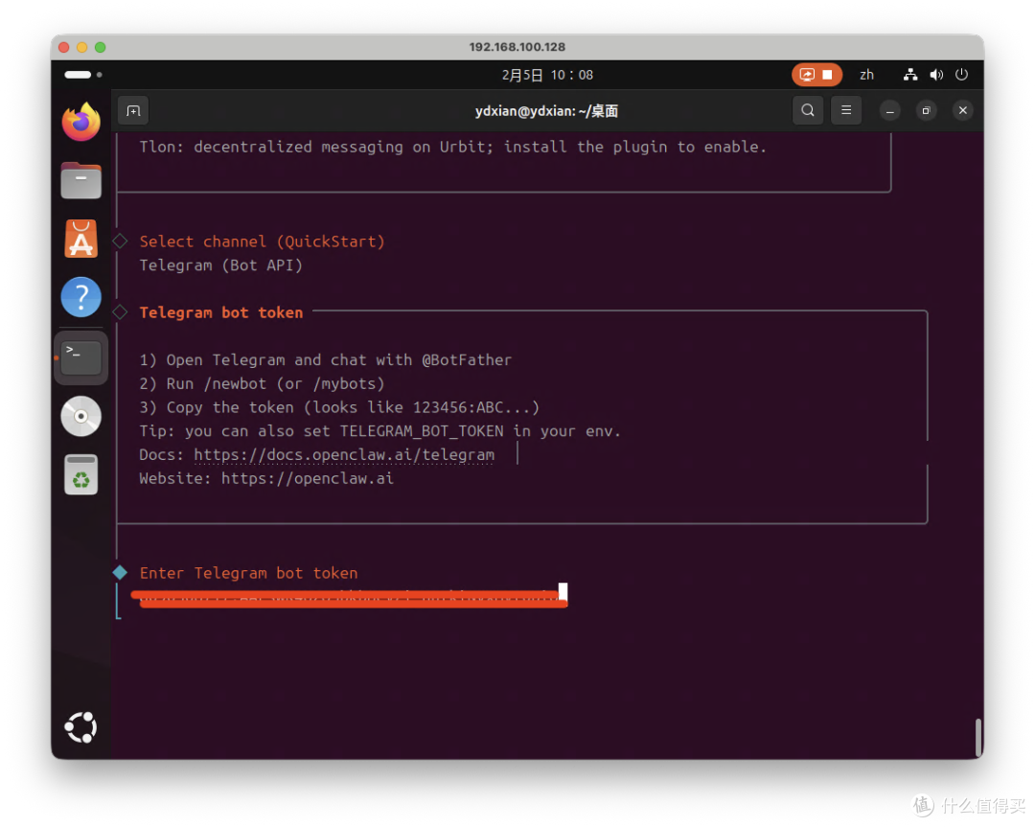Launch the Ubuntu App Center
The height and width of the screenshot is (827, 1035).
point(81,239)
